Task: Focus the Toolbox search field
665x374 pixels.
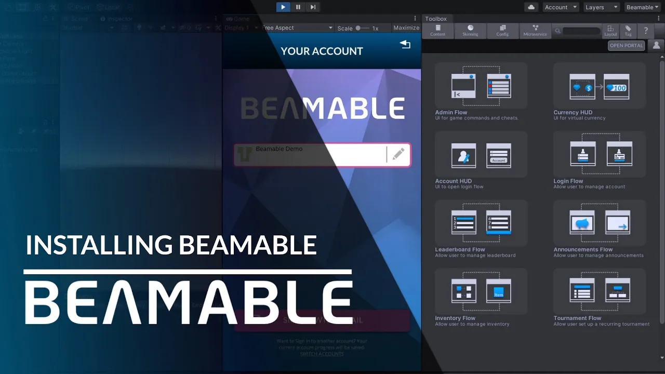Action: pos(581,31)
